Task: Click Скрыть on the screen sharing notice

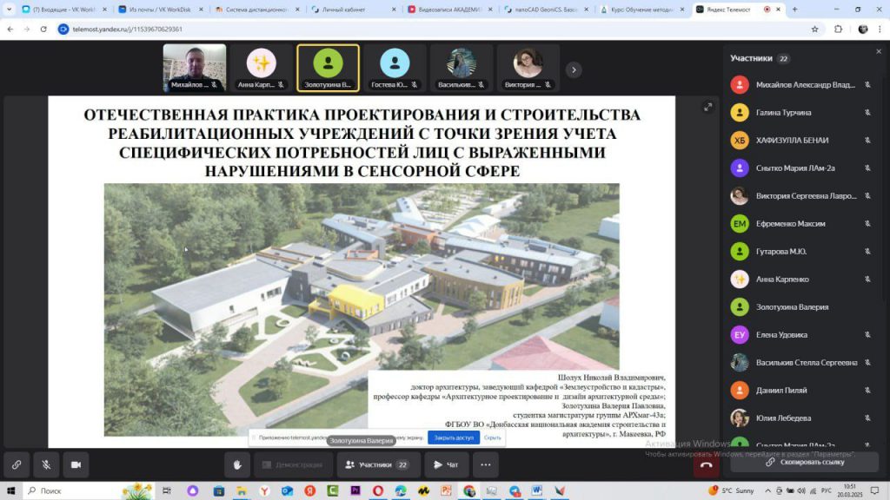Action: [493, 437]
